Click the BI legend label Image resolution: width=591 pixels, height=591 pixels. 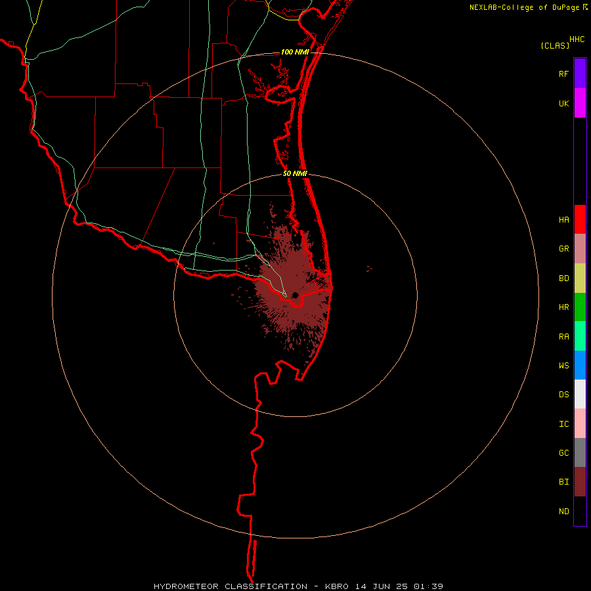coord(563,482)
